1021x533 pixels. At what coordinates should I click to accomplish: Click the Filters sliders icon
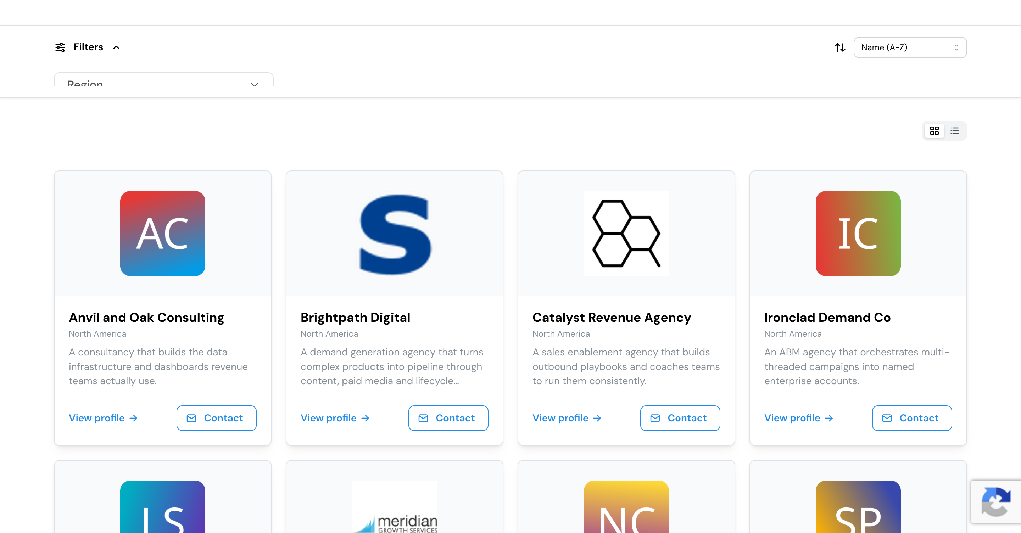pyautogui.click(x=60, y=47)
